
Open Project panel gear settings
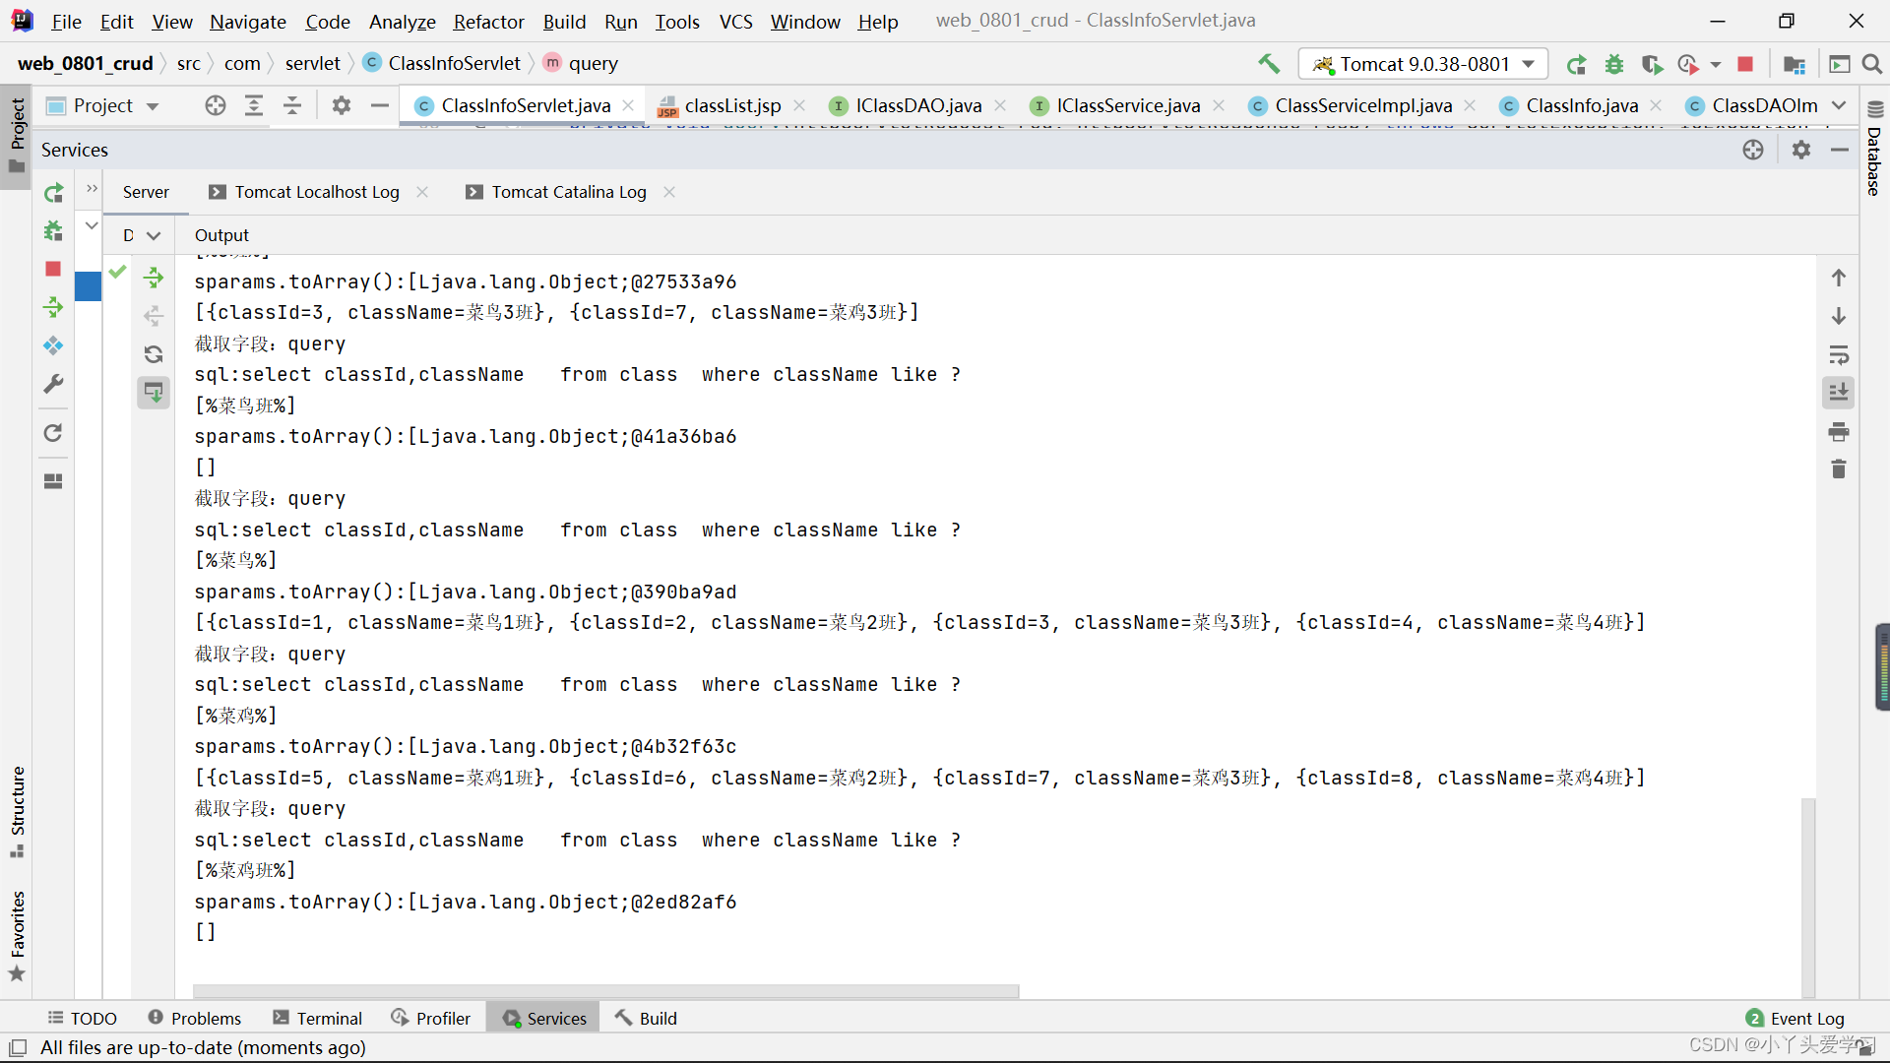pyautogui.click(x=342, y=105)
